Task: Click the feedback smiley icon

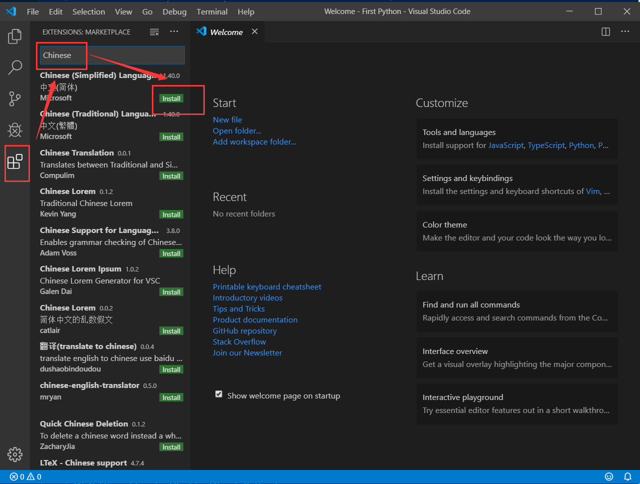Action: (609, 476)
